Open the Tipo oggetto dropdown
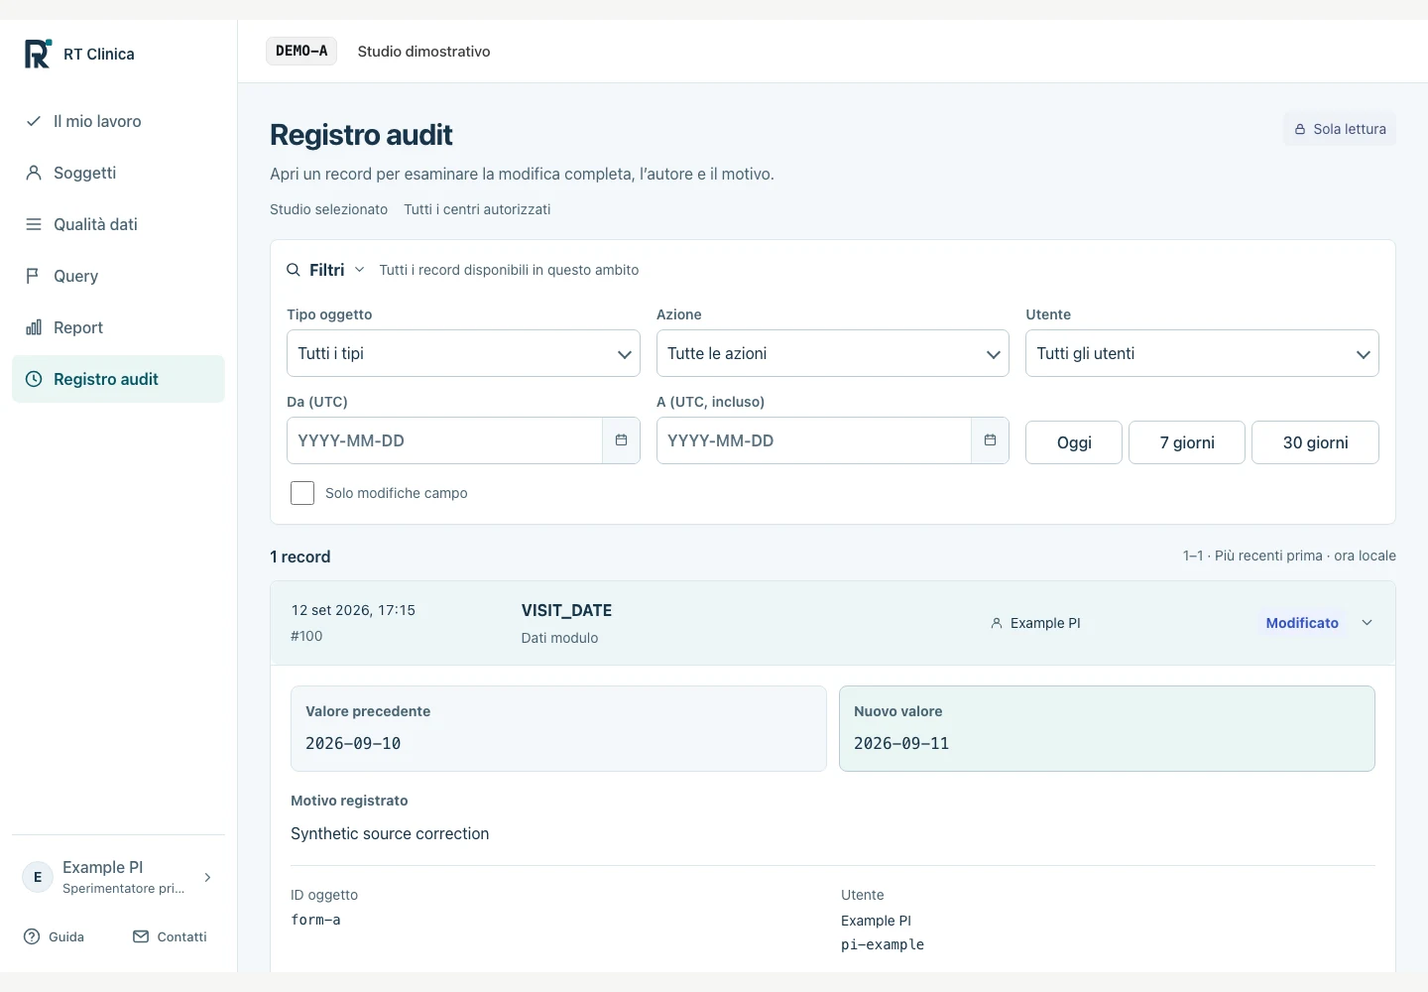The height and width of the screenshot is (992, 1428). click(463, 353)
